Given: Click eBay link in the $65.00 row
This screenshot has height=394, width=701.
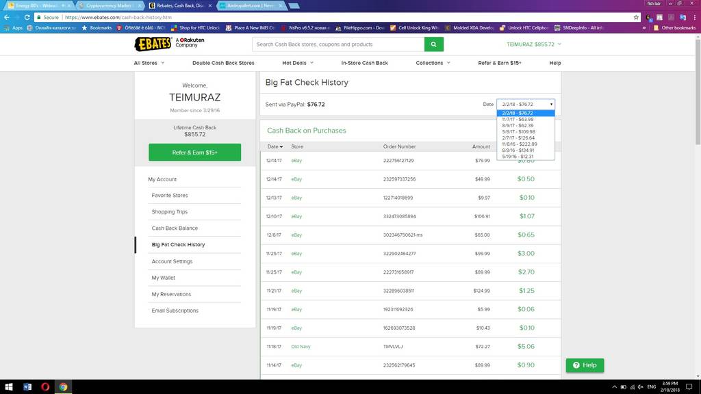Looking at the screenshot, I should 296,235.
